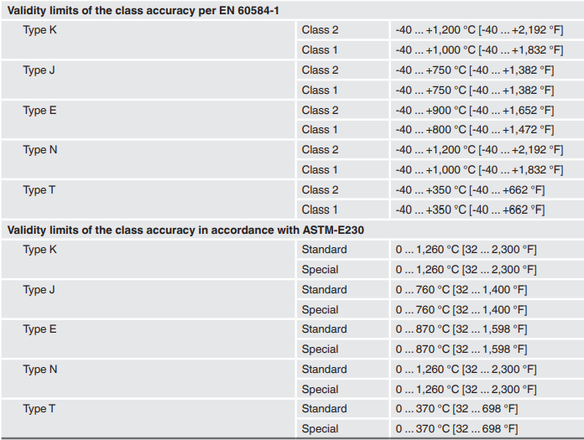
Task: Select Class 2 cell in EN Type K row
Action: [321, 30]
